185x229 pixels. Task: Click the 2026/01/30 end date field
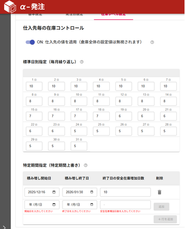coord(80,192)
